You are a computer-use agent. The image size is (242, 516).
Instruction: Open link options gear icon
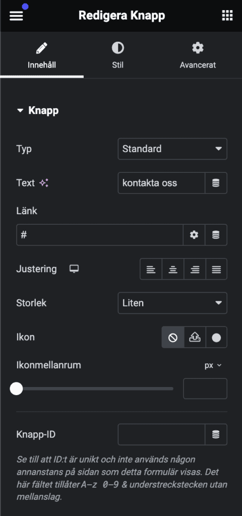pyautogui.click(x=194, y=235)
